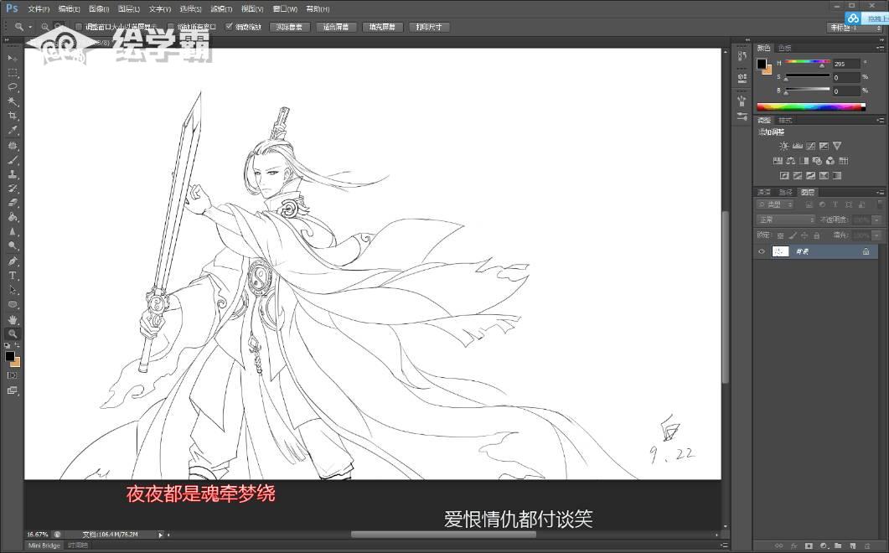Add a Curves adjustment
This screenshot has height=553, width=889.
click(811, 146)
